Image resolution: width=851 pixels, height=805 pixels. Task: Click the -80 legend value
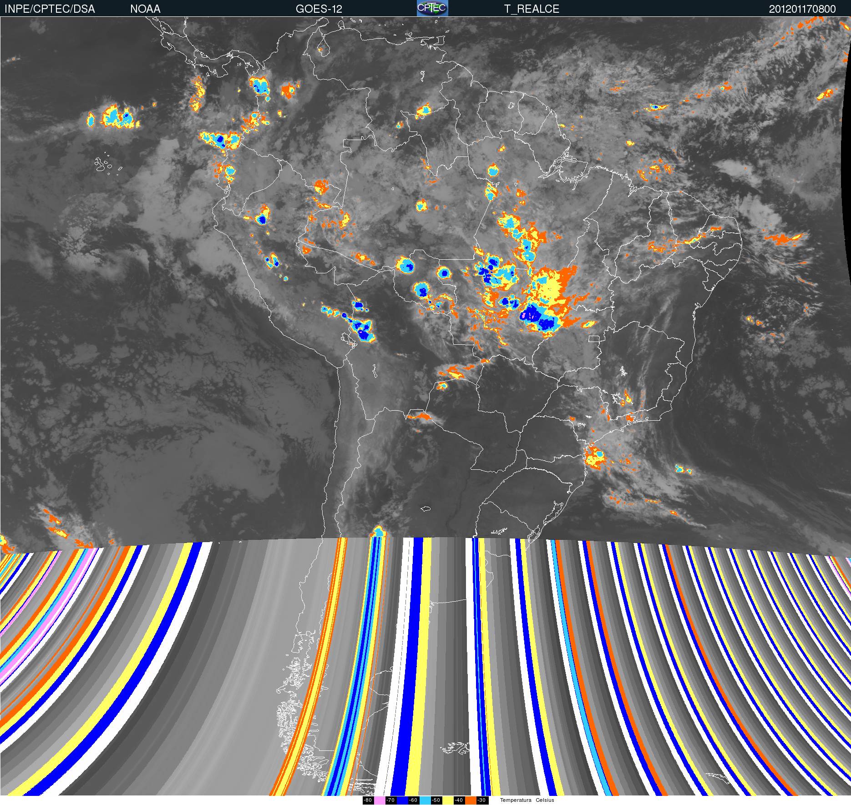pos(368,800)
